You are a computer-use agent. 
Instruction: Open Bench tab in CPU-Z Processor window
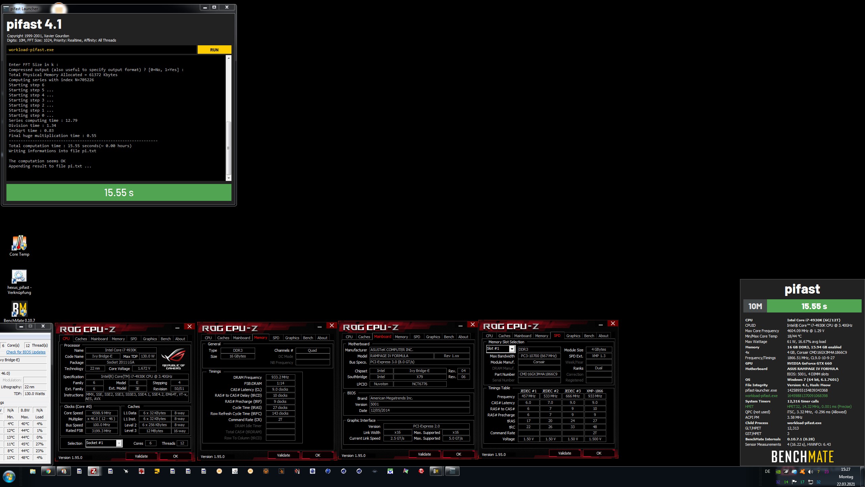pos(166,339)
